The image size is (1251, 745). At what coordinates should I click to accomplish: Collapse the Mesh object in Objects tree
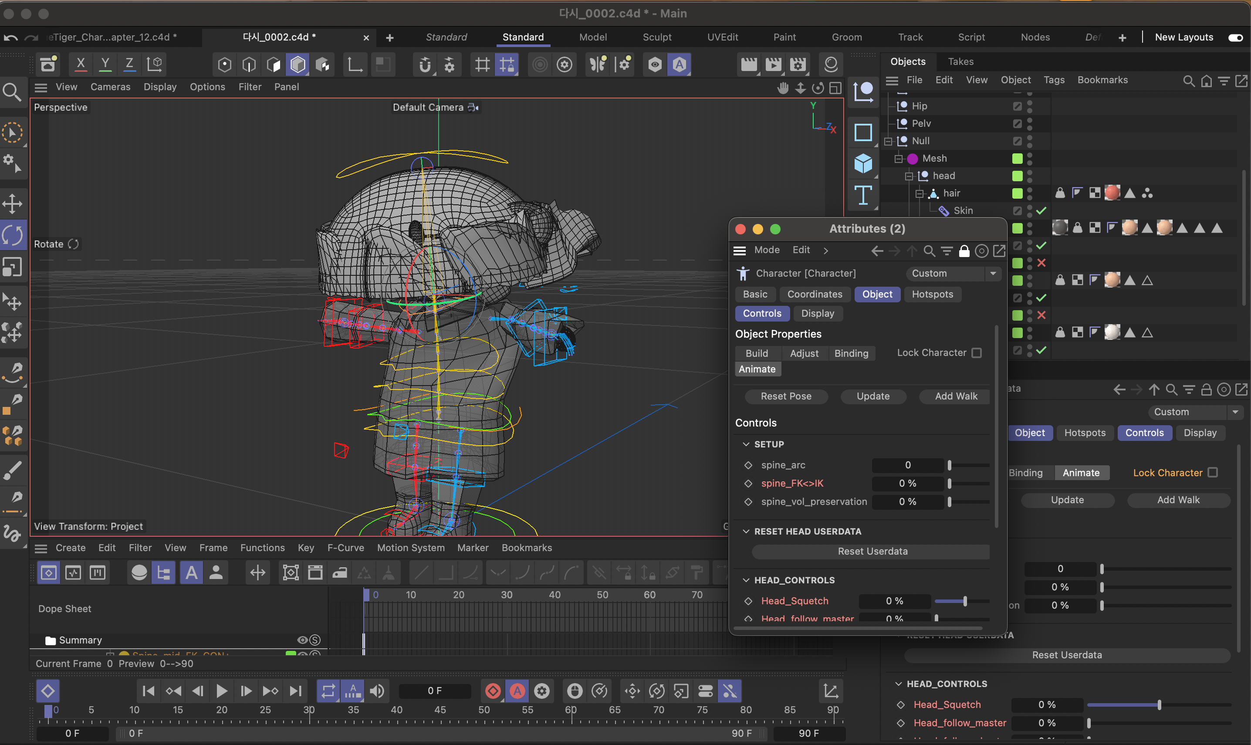(x=898, y=159)
